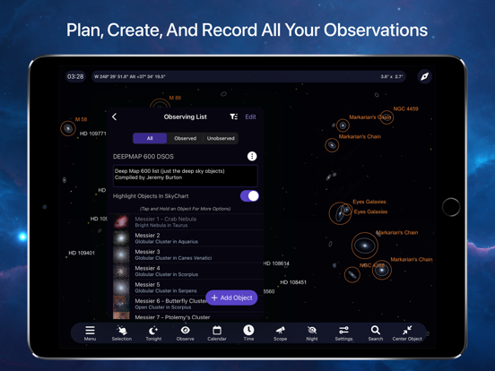Go back from Observing List
Viewport: 495px width, 371px height.
114,116
